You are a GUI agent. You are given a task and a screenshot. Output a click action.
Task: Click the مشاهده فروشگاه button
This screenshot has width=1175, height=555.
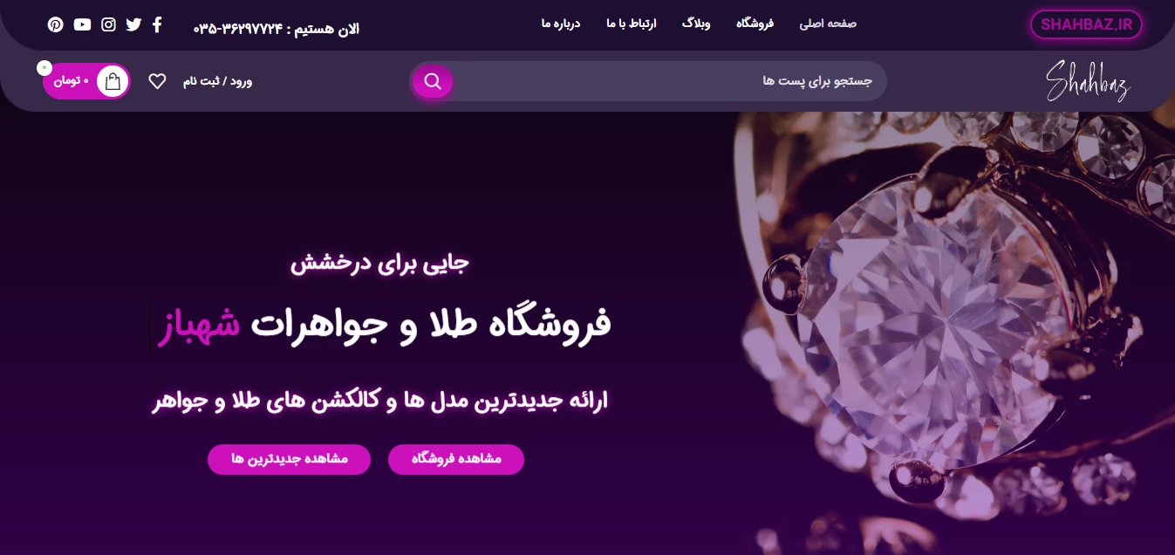coord(456,459)
